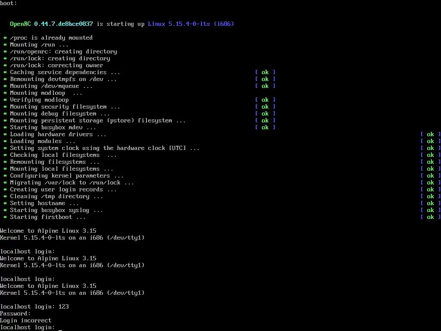Viewport: 441px width, 331px height.
Task: Click the ok status for Mounting debug filesystem
Action: coord(265,114)
